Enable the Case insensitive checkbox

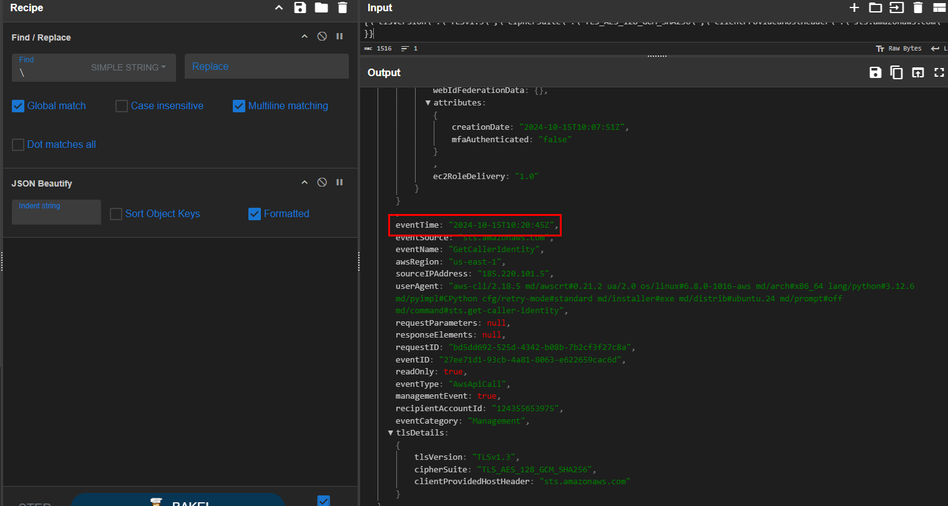pyautogui.click(x=122, y=106)
